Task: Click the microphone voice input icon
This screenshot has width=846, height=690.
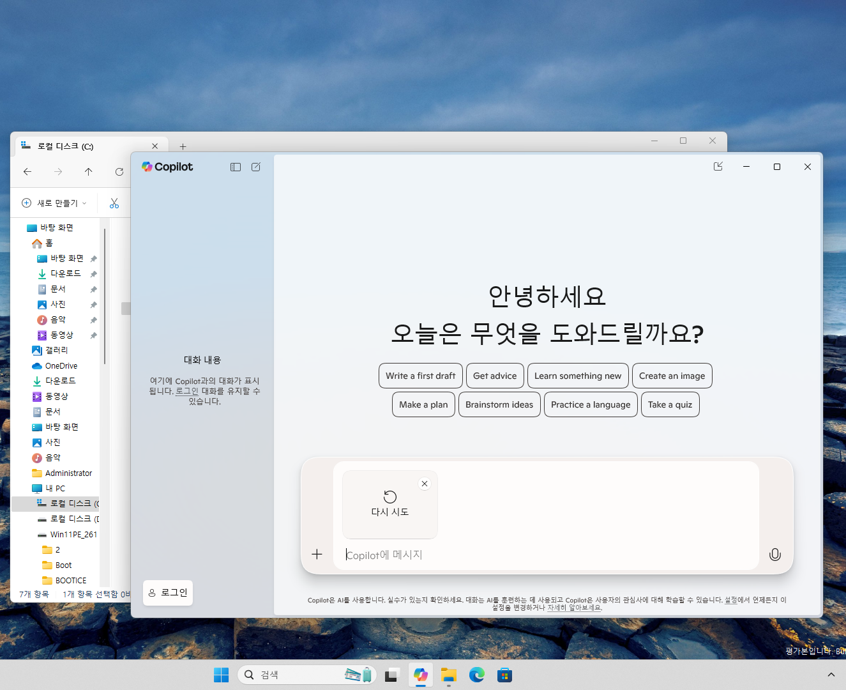Action: coord(775,555)
